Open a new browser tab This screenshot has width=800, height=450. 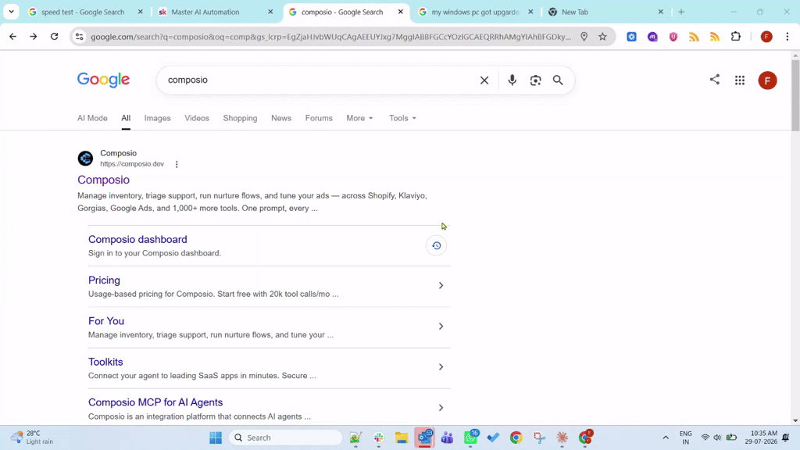coord(681,12)
